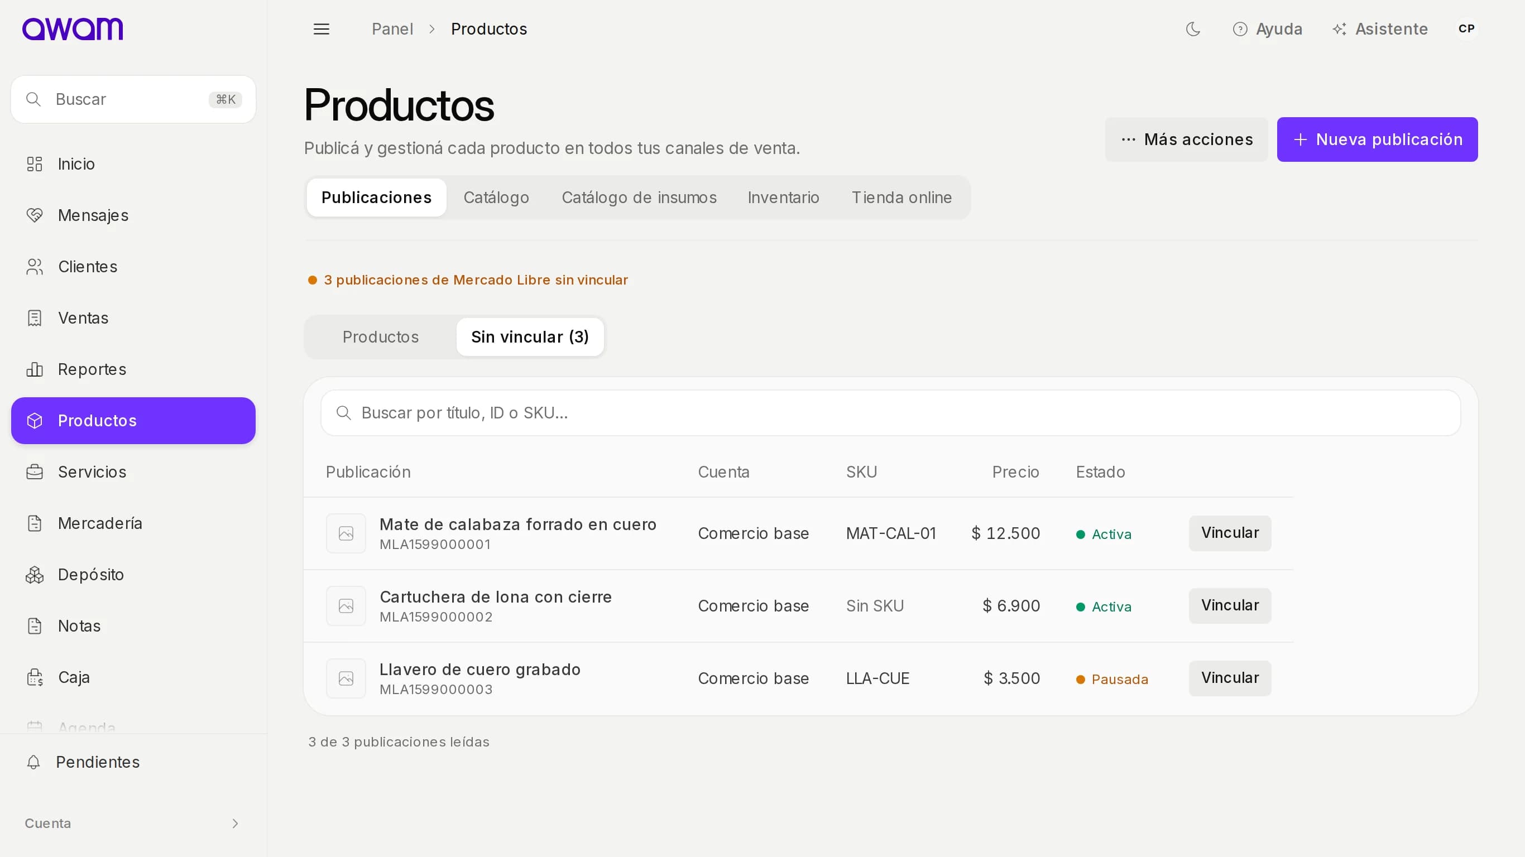This screenshot has height=857, width=1525.
Task: Click the sidebar Buscar search field
Action: (133, 99)
